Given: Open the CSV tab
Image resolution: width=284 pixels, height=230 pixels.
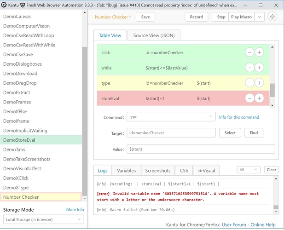Looking at the screenshot, I should pyautogui.click(x=184, y=171).
